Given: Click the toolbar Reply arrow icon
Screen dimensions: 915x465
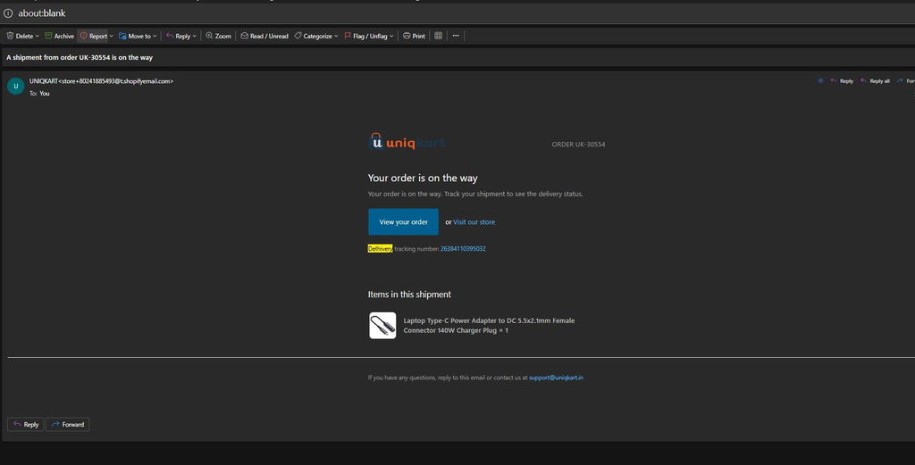Looking at the screenshot, I should click(x=170, y=36).
